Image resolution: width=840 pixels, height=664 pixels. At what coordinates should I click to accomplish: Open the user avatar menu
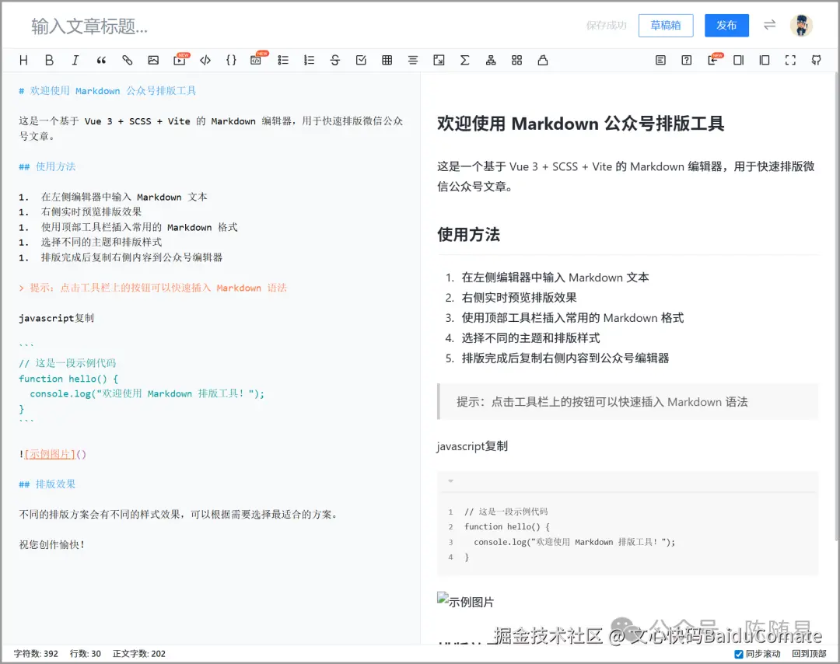(x=801, y=25)
